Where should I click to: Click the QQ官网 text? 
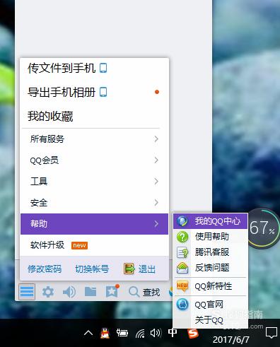pyautogui.click(x=209, y=305)
